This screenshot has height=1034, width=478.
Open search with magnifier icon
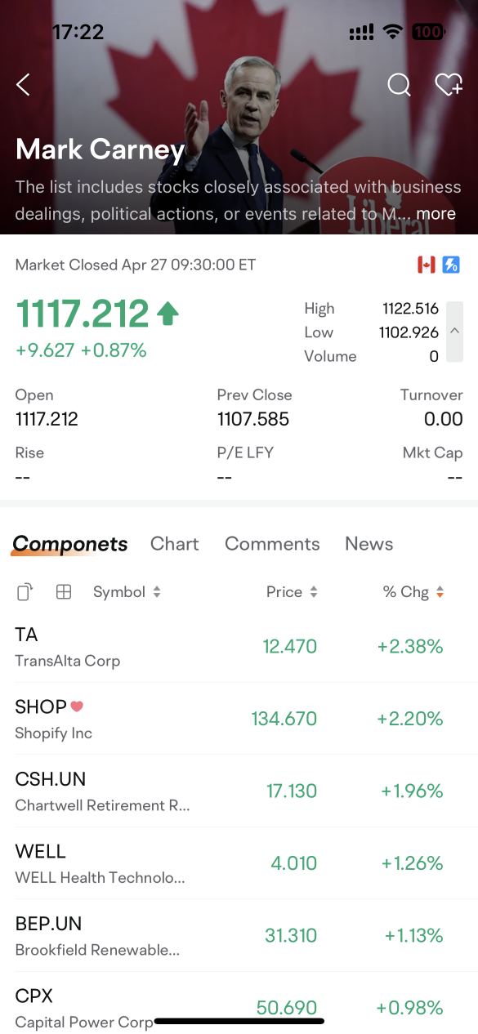(x=399, y=84)
